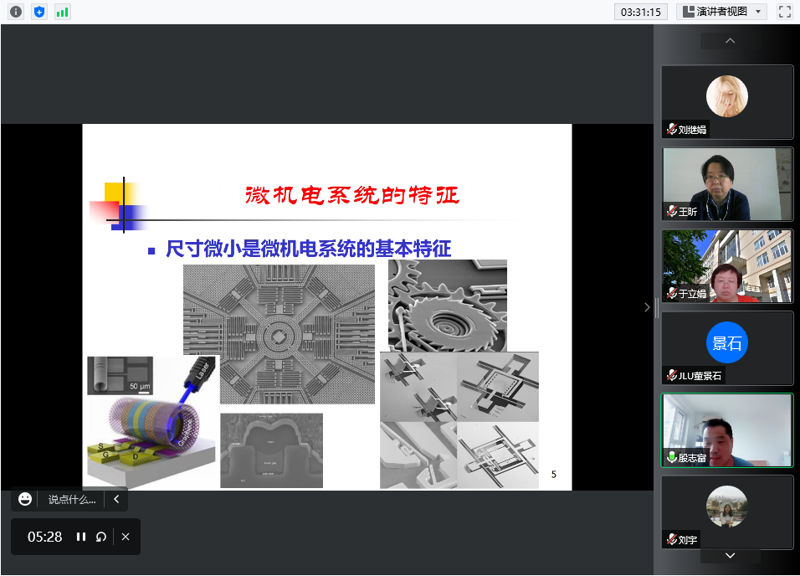This screenshot has height=576, width=800.
Task: Click the 说点什么... chat input
Action: tap(71, 499)
